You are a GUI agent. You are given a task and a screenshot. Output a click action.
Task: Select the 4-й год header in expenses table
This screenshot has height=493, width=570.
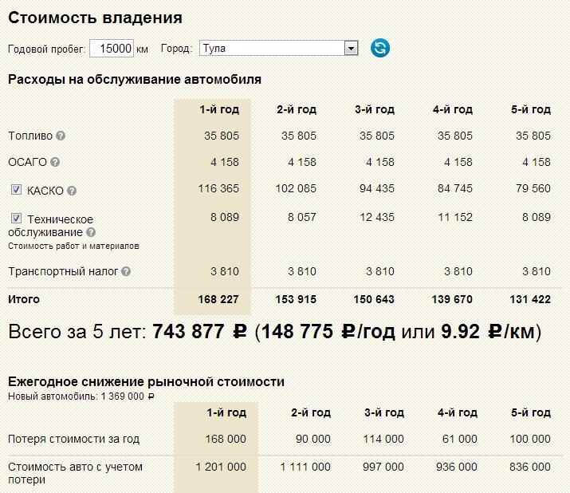tap(453, 109)
